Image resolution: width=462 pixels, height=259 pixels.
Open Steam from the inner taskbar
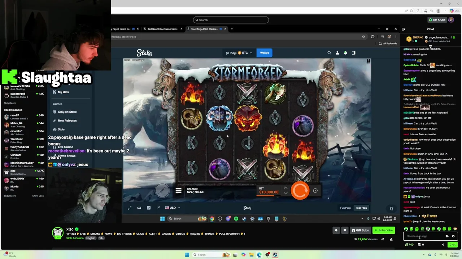tap(244, 219)
